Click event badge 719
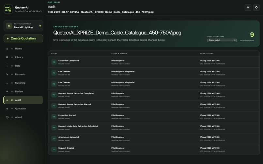The image size is (263, 164). (x=54, y=73)
